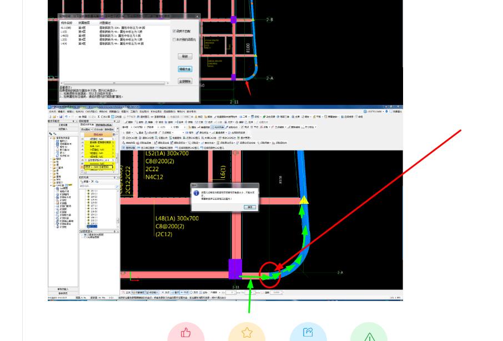The width and height of the screenshot is (503, 341).
Task: Click the 提取梁标注 tool
Action: point(178,143)
